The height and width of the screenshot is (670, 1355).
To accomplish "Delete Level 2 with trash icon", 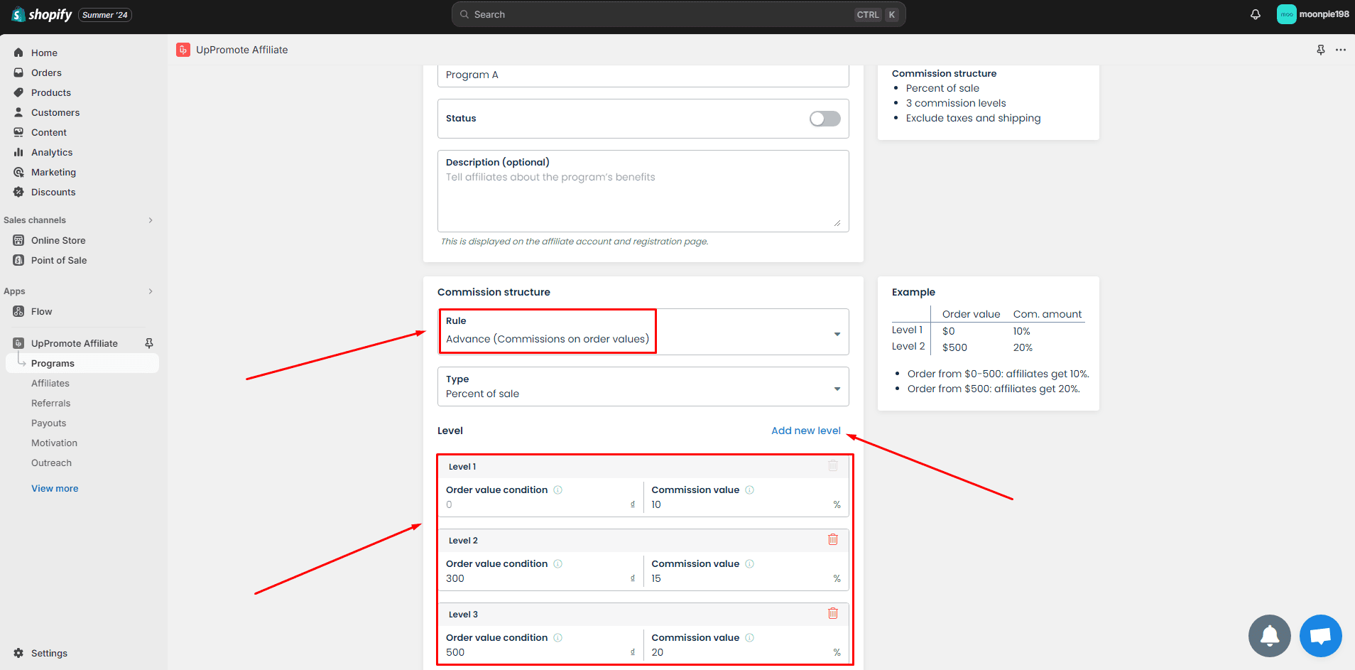I will (x=833, y=540).
